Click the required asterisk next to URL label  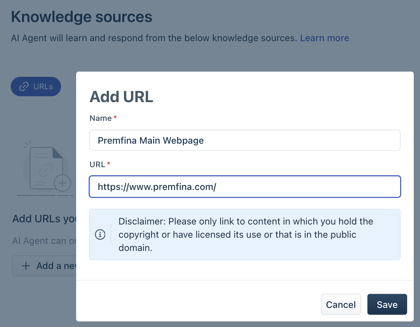pyautogui.click(x=108, y=164)
